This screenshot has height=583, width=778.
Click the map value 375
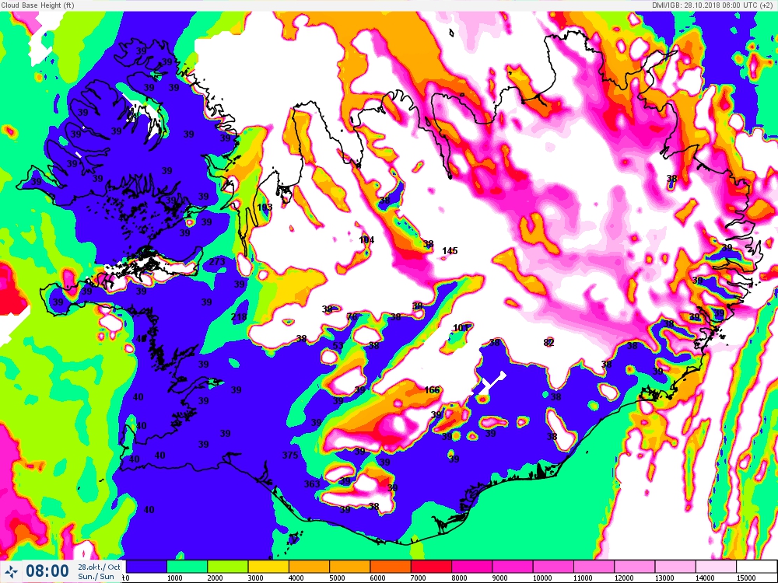coord(290,455)
